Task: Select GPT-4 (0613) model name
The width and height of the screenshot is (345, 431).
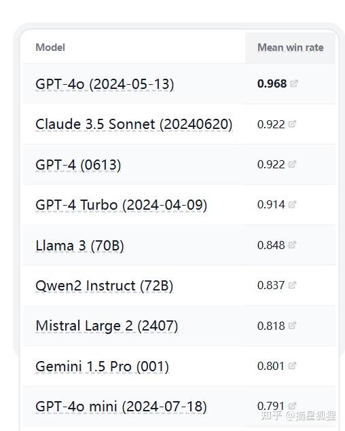Action: coord(78,165)
